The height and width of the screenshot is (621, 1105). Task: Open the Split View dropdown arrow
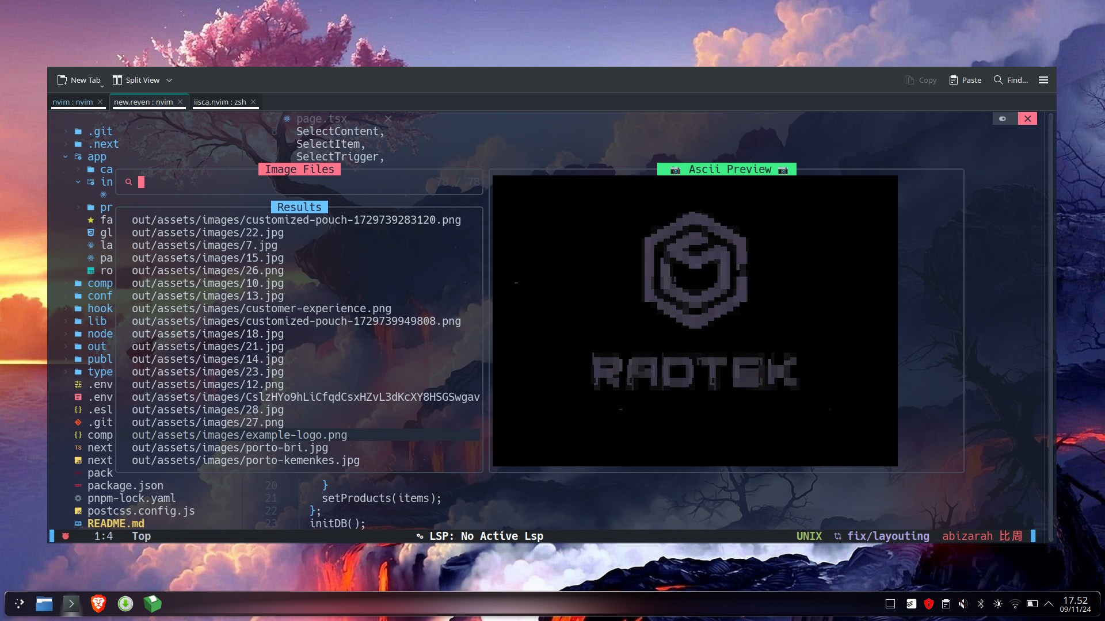[x=169, y=80]
